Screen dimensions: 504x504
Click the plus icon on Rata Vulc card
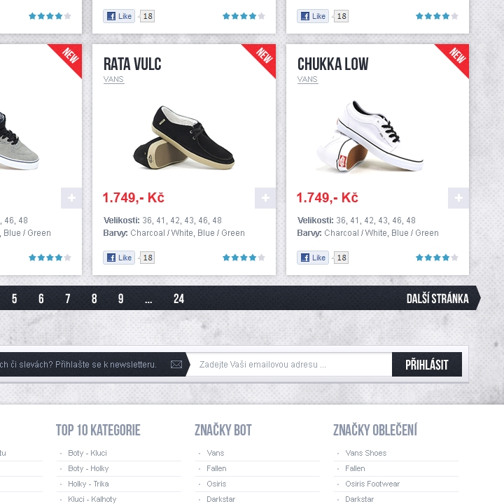click(265, 198)
